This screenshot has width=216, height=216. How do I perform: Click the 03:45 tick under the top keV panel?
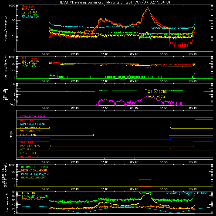(x=193, y=54)
